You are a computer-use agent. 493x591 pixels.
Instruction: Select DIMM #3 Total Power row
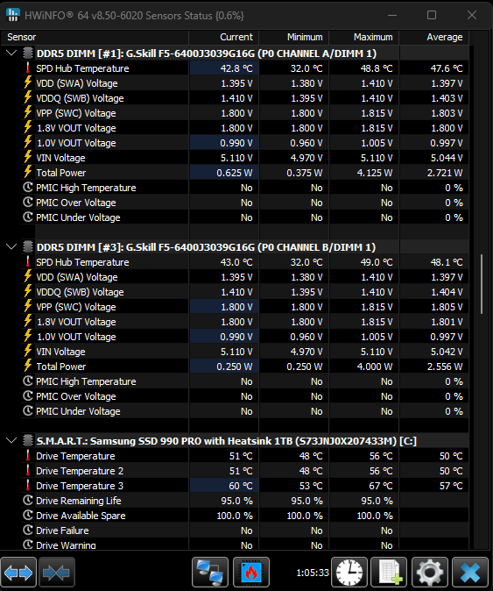[244, 367]
